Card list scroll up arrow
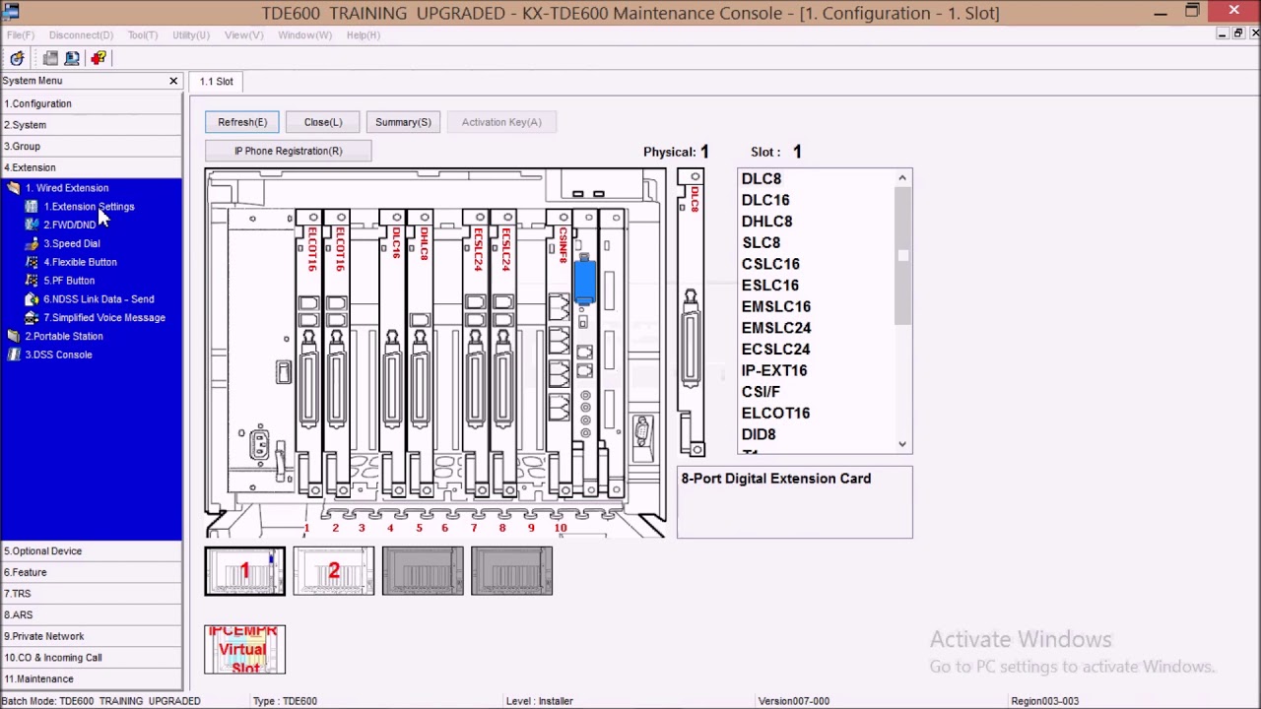 click(x=902, y=178)
